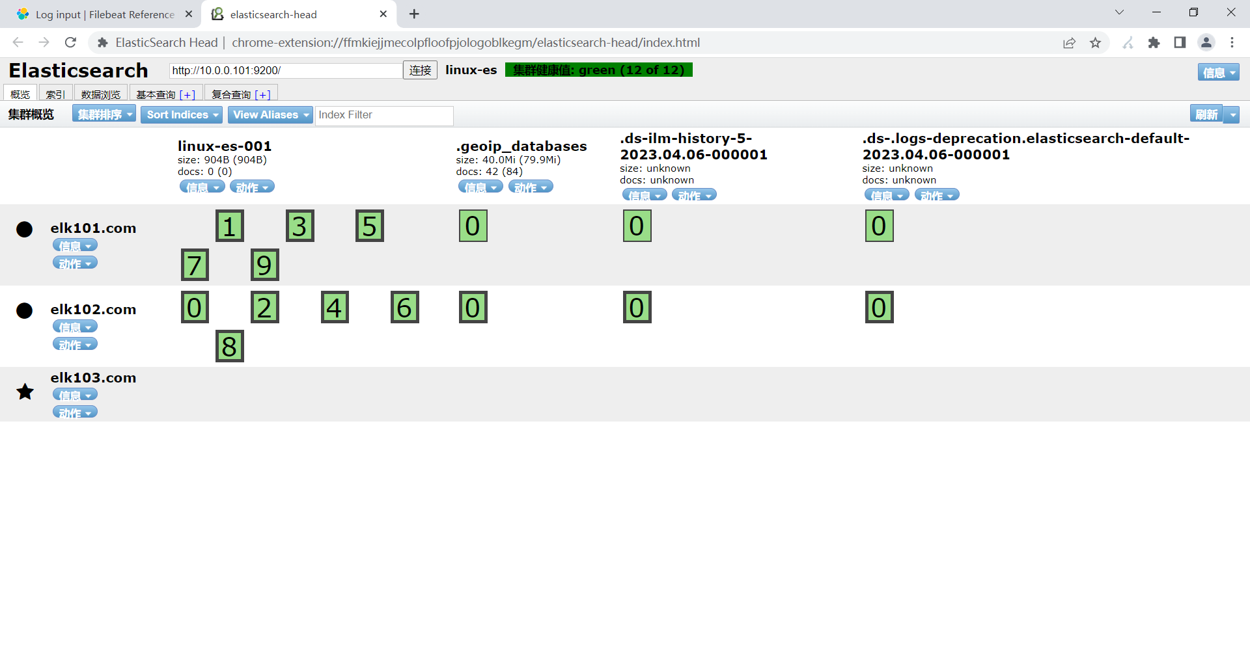The image size is (1250, 670).
Task: Open the Sort Indices dropdown
Action: pyautogui.click(x=182, y=114)
